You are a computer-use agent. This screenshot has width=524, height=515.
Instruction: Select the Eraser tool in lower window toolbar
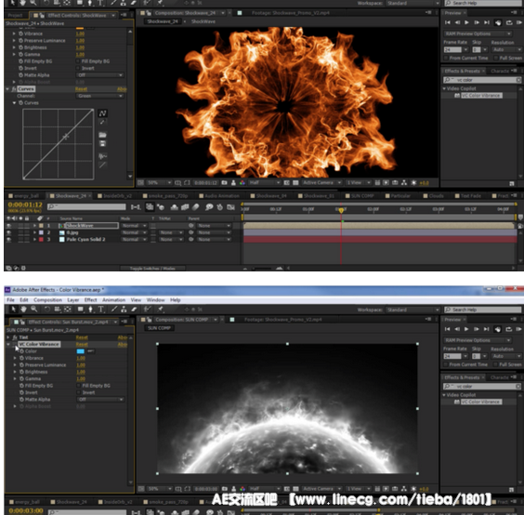(x=134, y=309)
